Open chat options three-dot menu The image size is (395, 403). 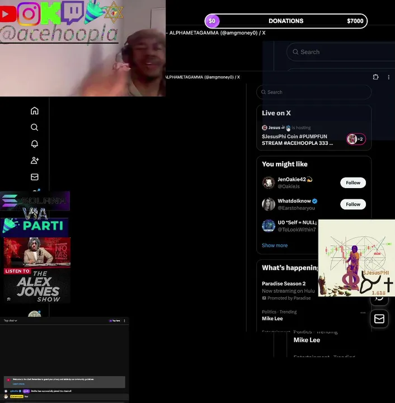125,321
